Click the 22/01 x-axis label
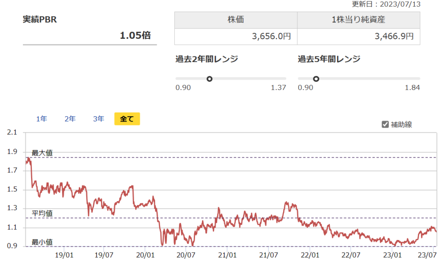 [310, 255]
